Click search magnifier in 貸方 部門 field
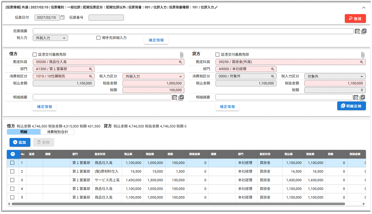The width and height of the screenshot is (372, 214). (x=273, y=69)
